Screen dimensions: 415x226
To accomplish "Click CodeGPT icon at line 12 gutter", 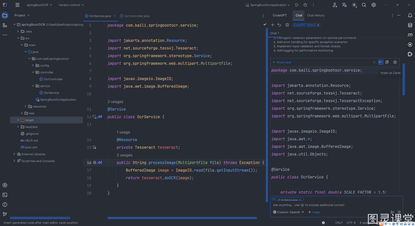I will pos(100,117).
